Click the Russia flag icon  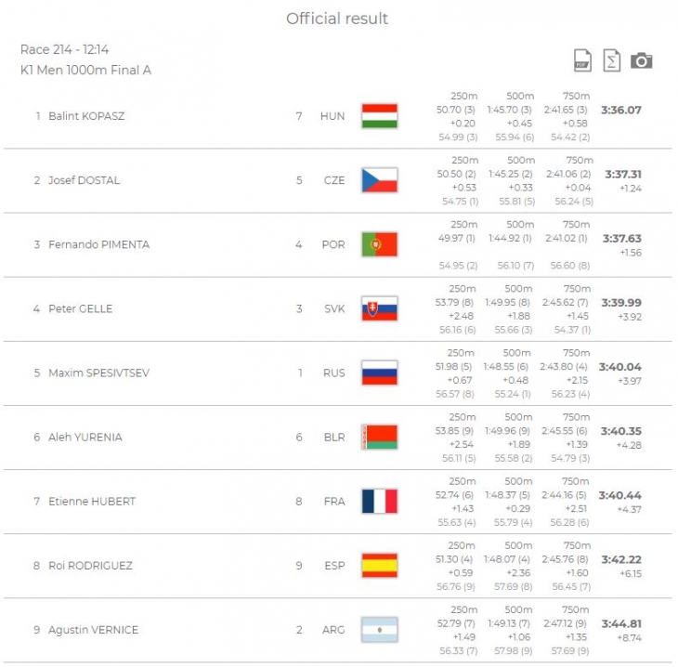pos(379,373)
